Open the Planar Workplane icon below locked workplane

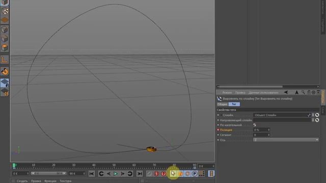[5, 92]
